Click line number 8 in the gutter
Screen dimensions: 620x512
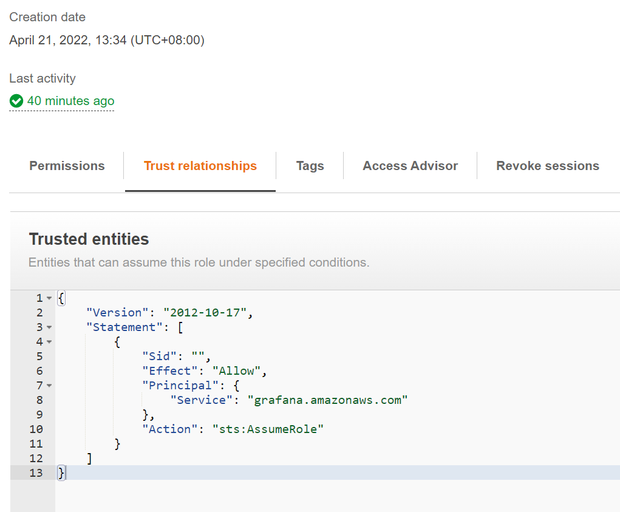(x=39, y=400)
